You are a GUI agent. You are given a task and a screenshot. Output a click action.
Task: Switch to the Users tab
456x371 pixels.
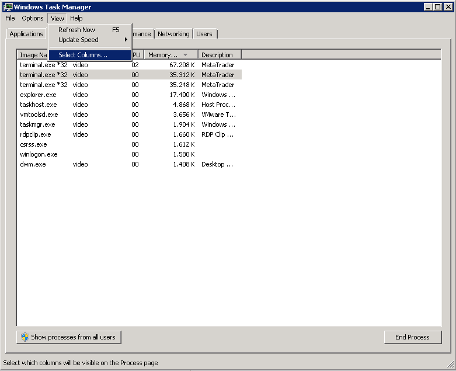(x=204, y=34)
